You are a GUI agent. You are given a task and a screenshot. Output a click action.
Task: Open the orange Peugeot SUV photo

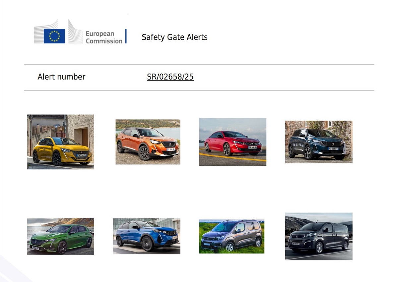click(148, 142)
